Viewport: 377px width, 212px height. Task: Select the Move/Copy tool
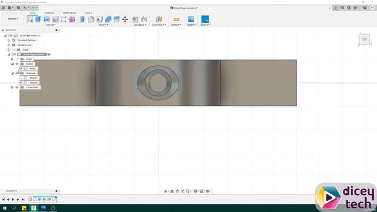click(125, 19)
